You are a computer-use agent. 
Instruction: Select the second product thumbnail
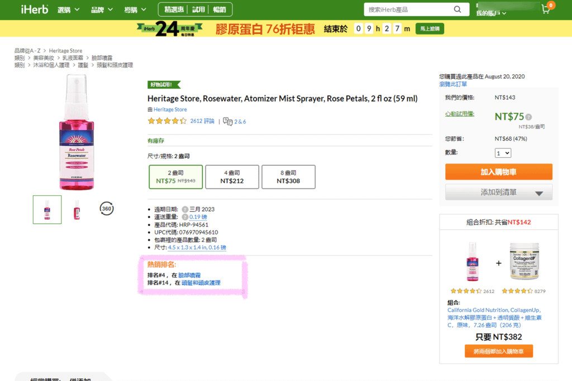pos(77,210)
